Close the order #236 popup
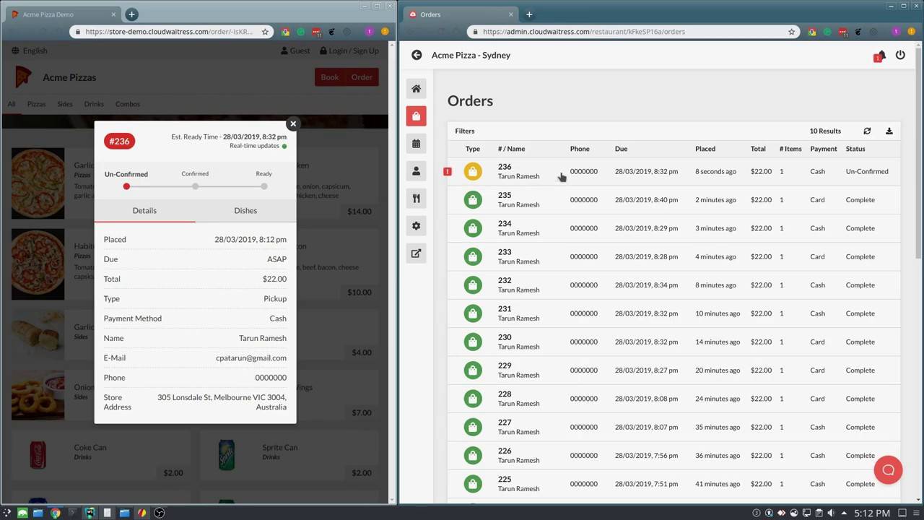 point(293,123)
